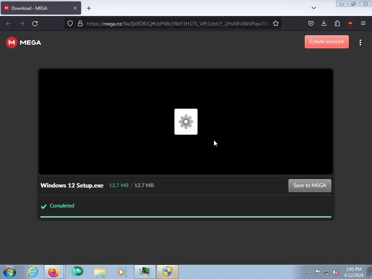Click the uBlock Origin extension icon
The width and height of the screenshot is (372, 279).
[350, 23]
